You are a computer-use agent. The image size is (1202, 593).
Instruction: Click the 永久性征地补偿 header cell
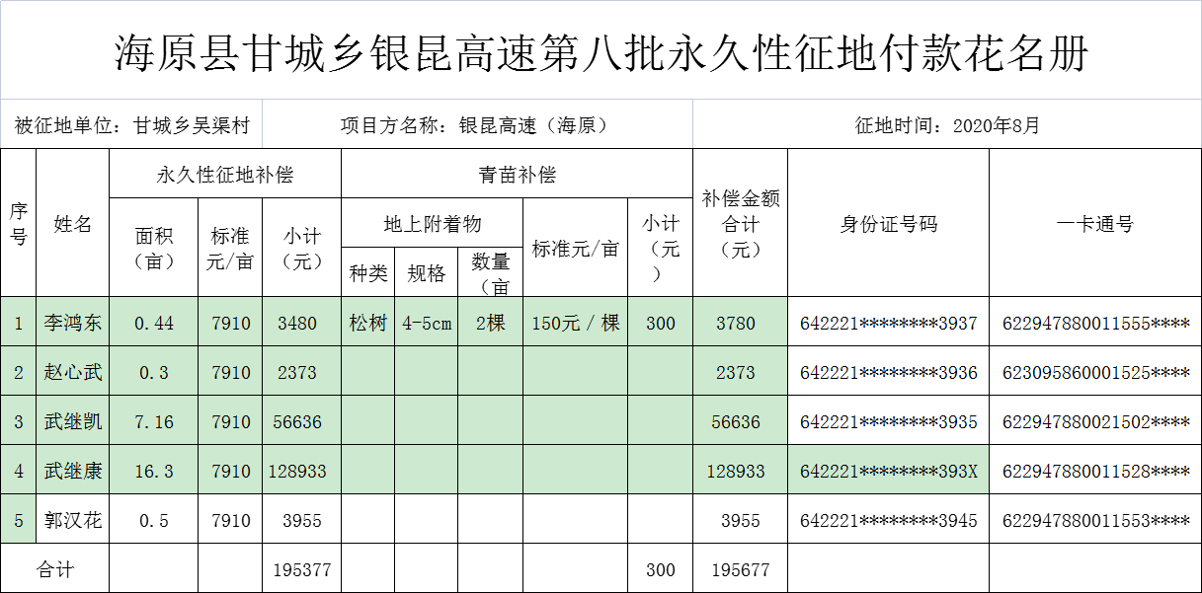(225, 175)
